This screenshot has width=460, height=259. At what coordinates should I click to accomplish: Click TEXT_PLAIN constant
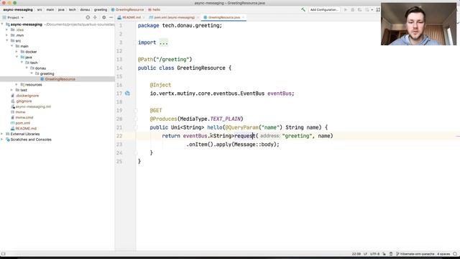pos(225,119)
